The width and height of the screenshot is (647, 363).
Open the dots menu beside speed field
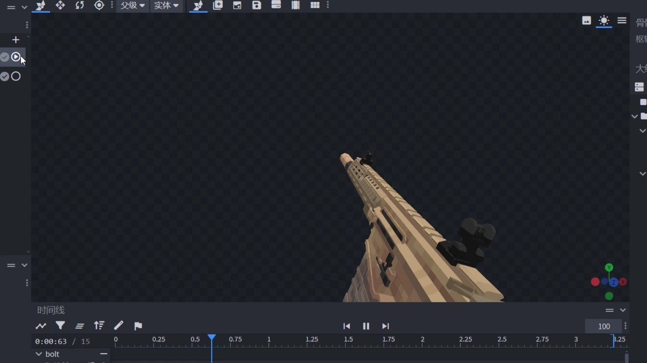point(626,326)
